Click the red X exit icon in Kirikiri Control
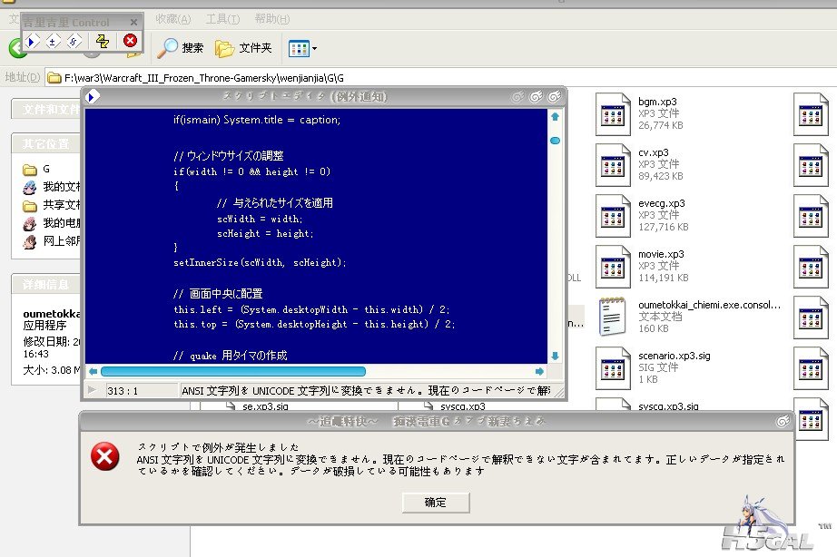The image size is (837, 557). [x=130, y=41]
